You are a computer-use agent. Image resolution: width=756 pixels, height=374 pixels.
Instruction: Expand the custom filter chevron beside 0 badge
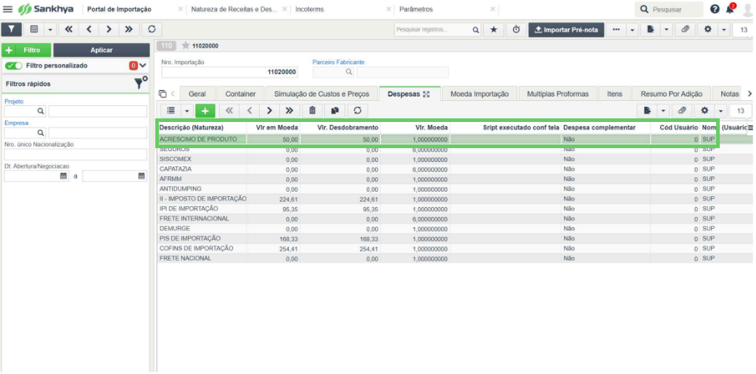click(x=143, y=65)
